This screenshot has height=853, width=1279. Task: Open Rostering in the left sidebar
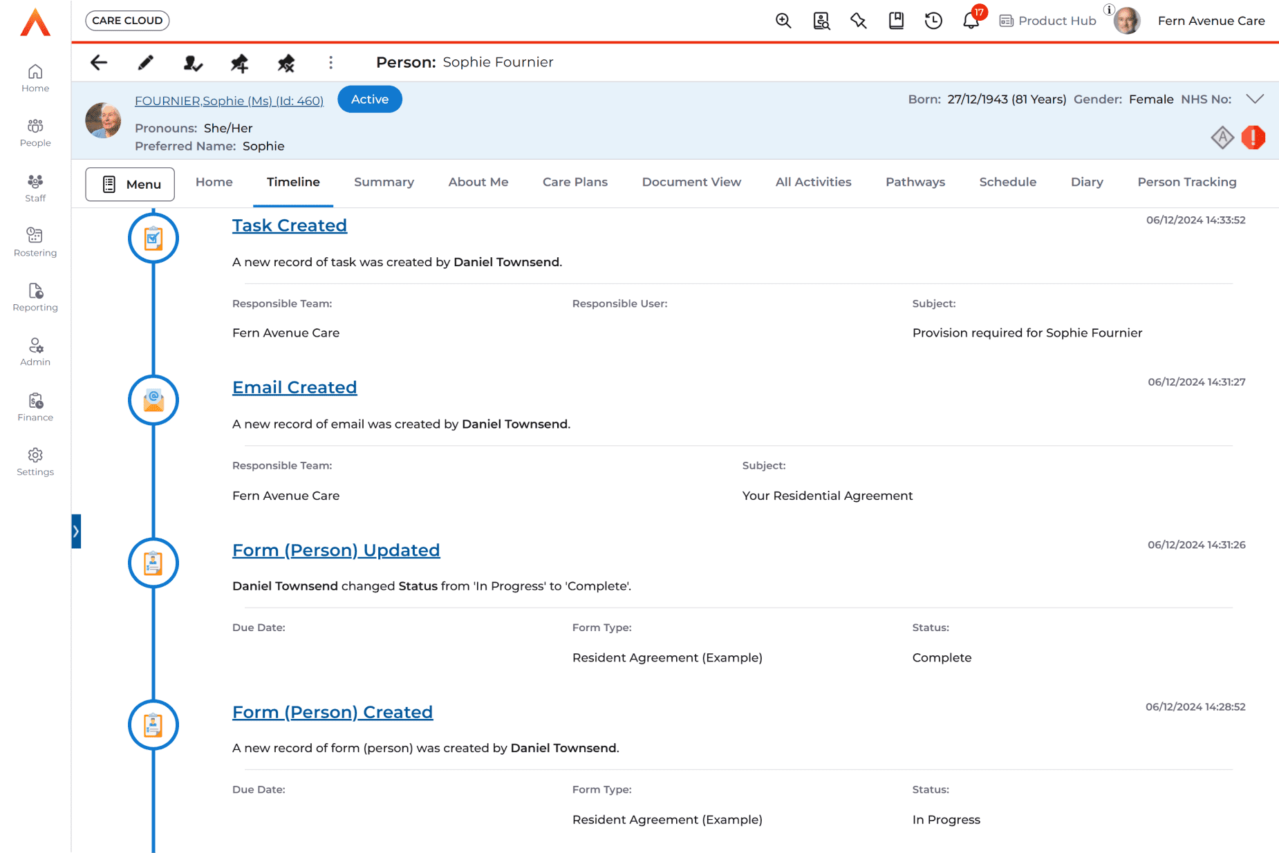tap(35, 242)
